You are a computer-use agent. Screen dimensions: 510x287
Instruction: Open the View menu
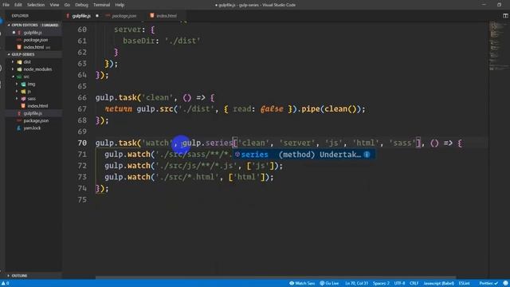tap(54, 5)
